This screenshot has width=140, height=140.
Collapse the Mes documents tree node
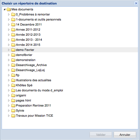(x=4, y=9)
